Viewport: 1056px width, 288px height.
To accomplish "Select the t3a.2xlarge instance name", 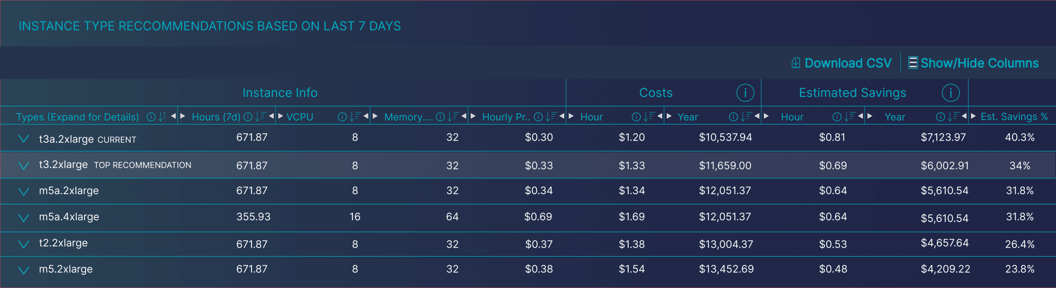I will pos(66,139).
